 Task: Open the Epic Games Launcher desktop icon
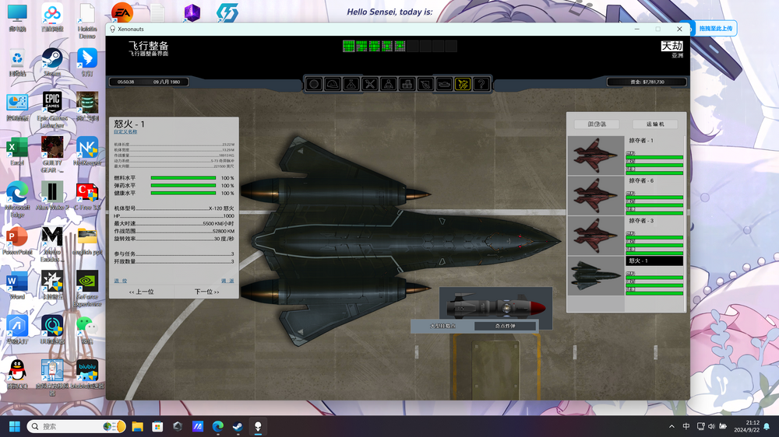click(51, 110)
